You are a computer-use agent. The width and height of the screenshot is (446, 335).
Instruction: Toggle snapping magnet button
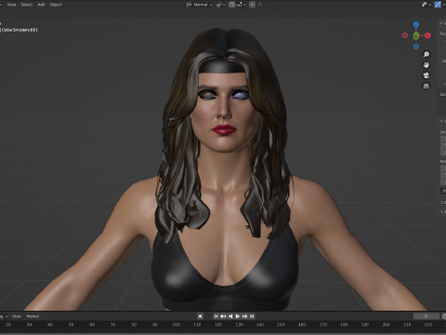click(231, 5)
